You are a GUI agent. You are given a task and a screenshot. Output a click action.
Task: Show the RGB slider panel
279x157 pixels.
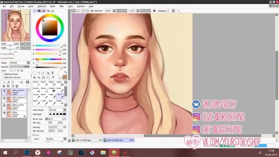39,11
